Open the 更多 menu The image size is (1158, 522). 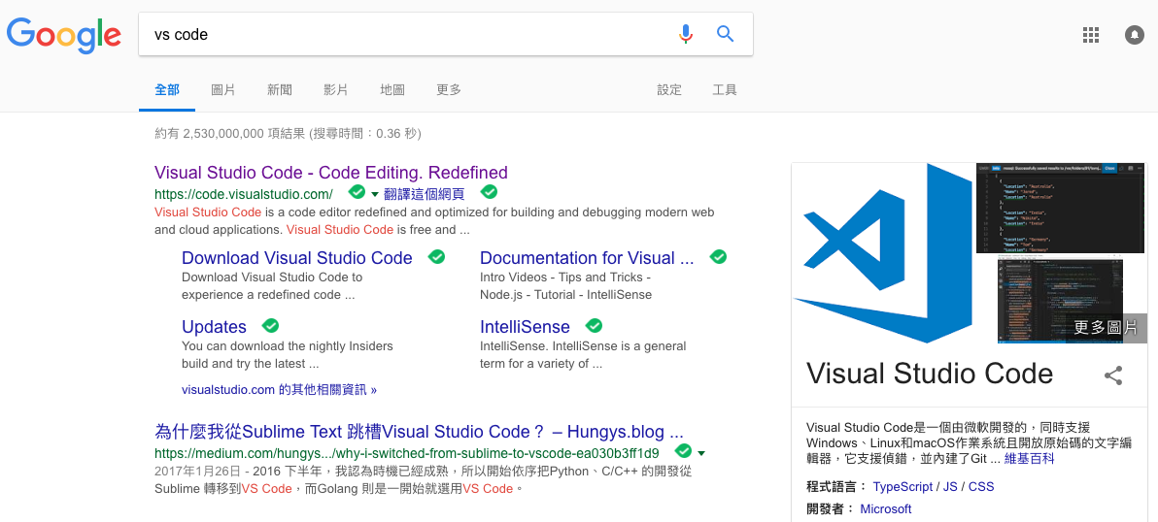448,90
